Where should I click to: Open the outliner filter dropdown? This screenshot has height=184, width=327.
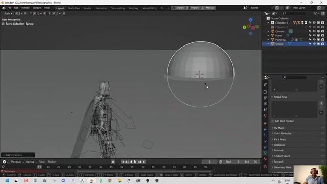[x=316, y=13]
